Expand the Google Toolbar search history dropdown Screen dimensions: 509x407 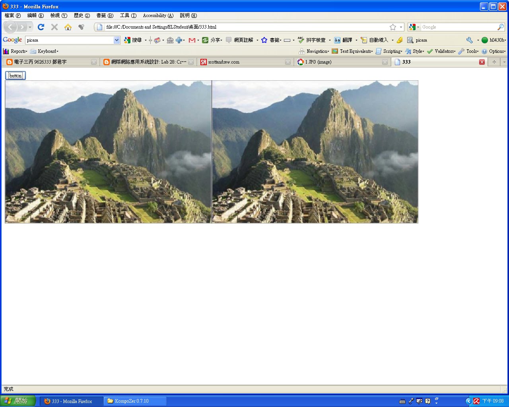coord(117,40)
